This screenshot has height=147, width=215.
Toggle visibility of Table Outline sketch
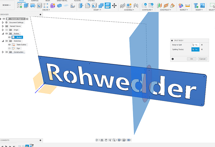point(9,44)
